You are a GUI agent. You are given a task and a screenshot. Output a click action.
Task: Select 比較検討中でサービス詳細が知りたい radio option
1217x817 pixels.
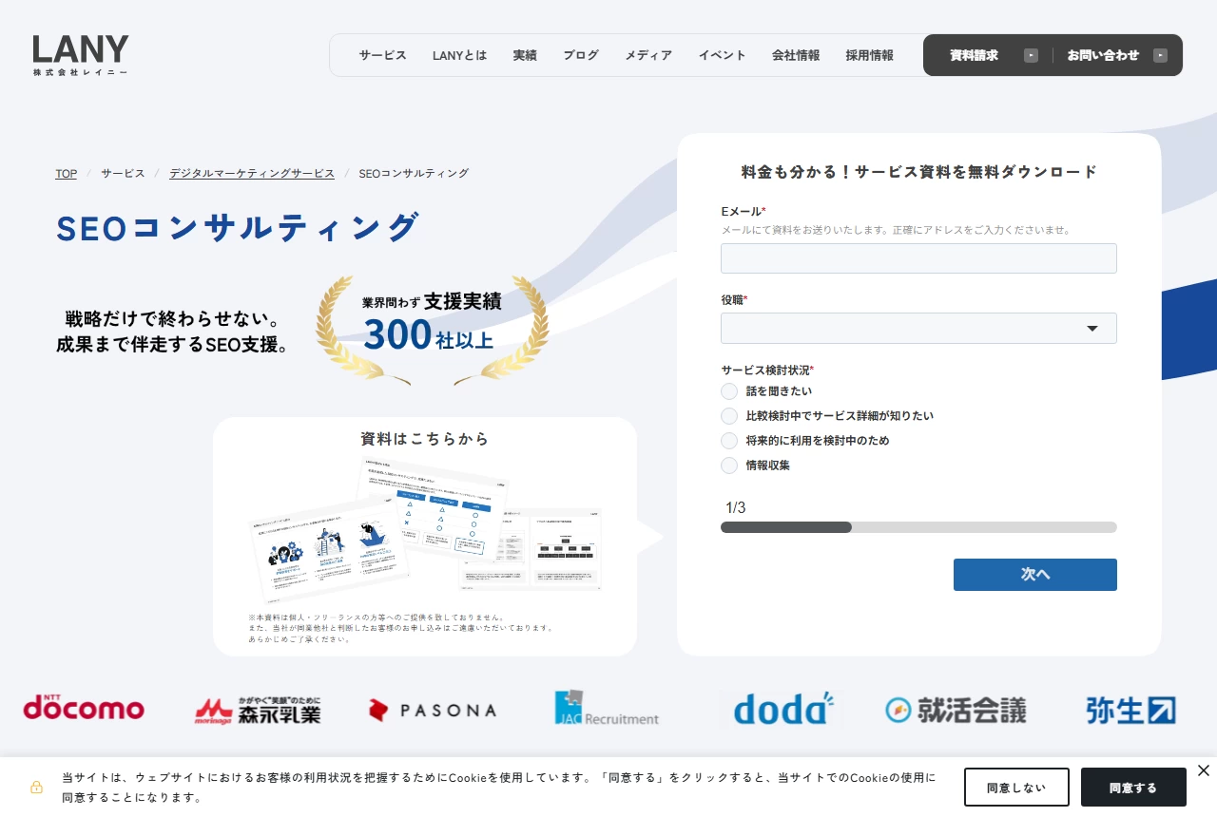[729, 416]
